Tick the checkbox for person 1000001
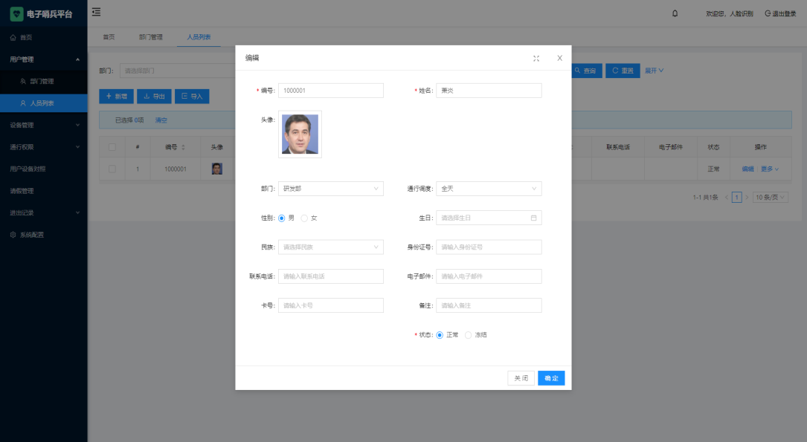The image size is (807, 442). (113, 169)
